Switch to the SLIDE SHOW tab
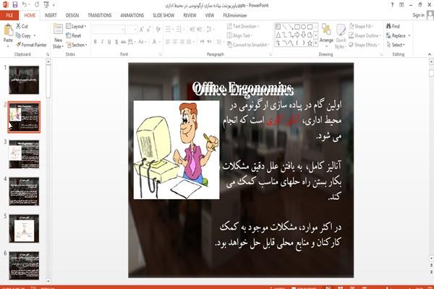This screenshot has height=289, width=434. click(163, 15)
